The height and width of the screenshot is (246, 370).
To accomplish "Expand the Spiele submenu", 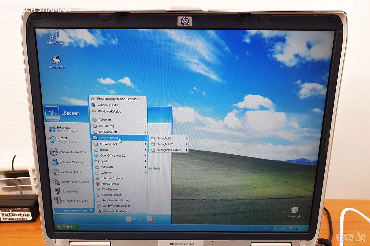I will pyautogui.click(x=121, y=161).
